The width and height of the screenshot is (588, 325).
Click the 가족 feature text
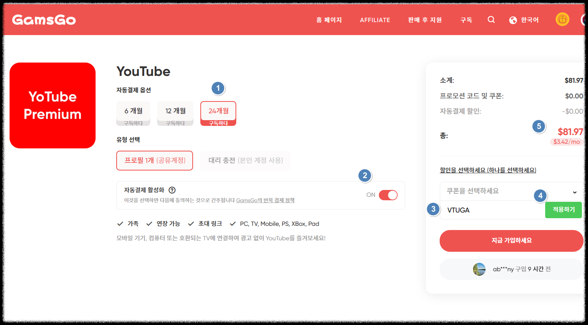click(133, 224)
